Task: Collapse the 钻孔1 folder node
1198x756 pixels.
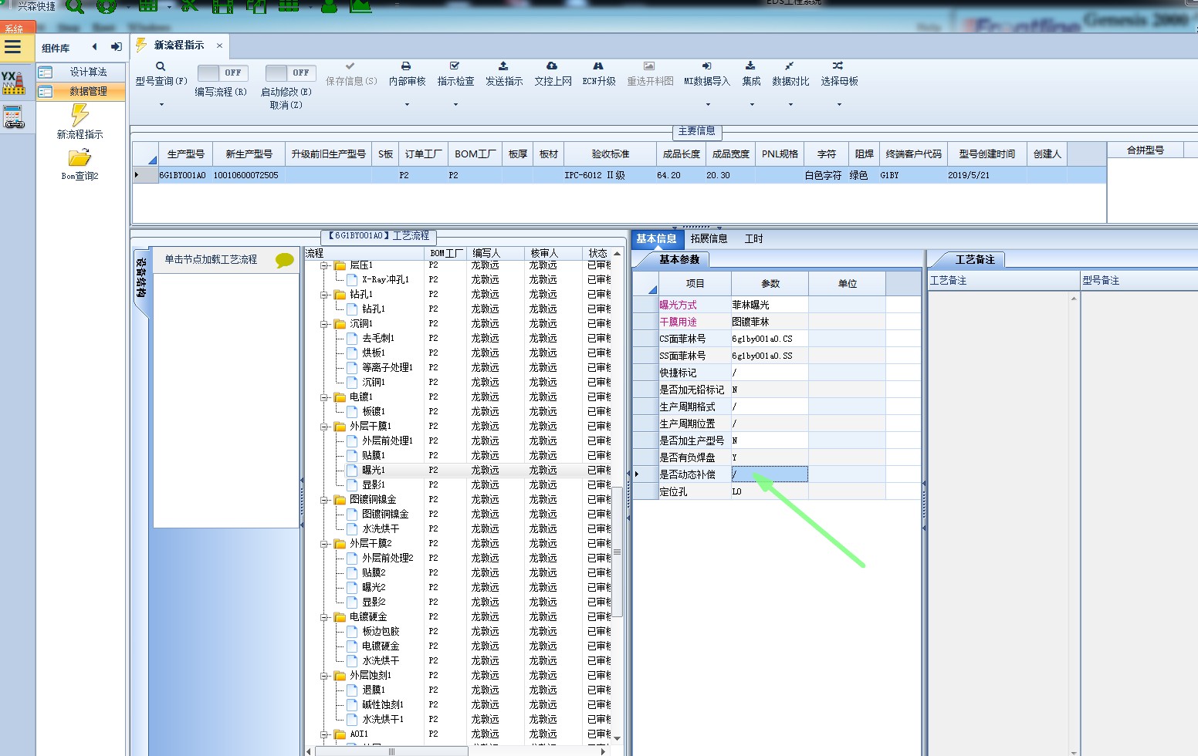Action: click(x=325, y=295)
